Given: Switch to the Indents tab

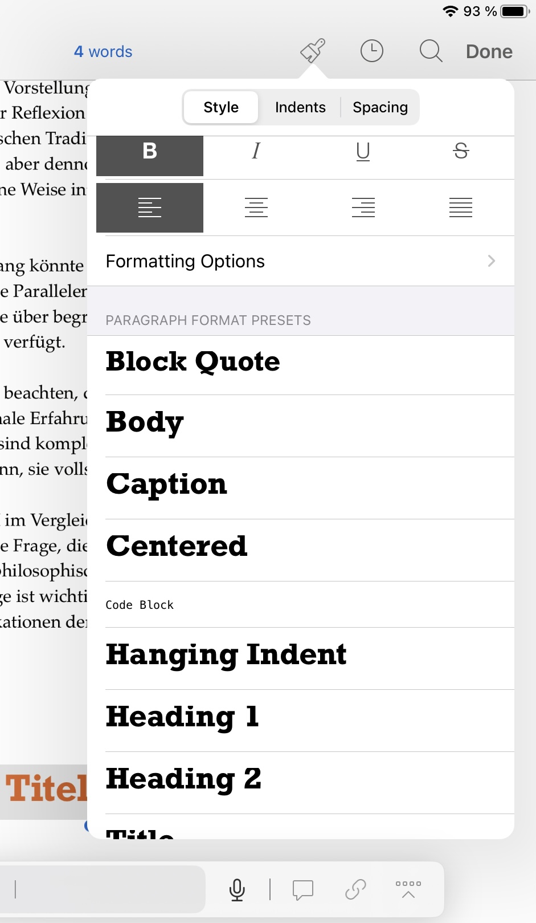Looking at the screenshot, I should pyautogui.click(x=300, y=107).
